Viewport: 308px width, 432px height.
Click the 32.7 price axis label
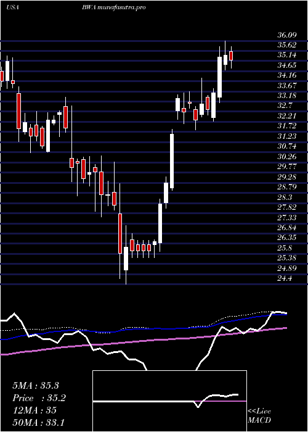pyautogui.click(x=285, y=106)
